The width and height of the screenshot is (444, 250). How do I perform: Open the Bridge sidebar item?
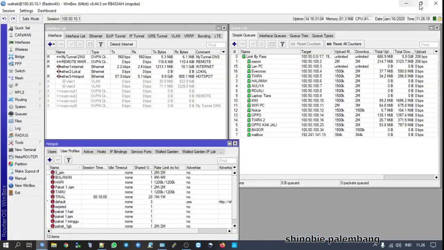(x=19, y=57)
